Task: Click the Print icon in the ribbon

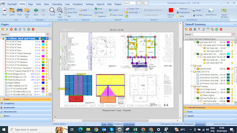Action: pyautogui.click(x=20, y=12)
